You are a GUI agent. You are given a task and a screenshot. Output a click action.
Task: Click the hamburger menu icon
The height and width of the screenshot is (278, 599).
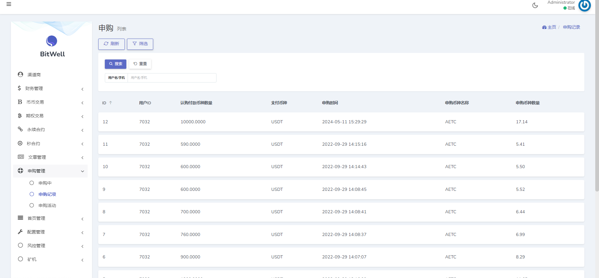click(x=9, y=4)
